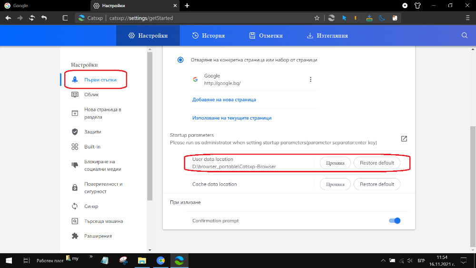Show hidden tray icons chevron
Image resolution: width=476 pixels, height=268 pixels.
click(x=383, y=260)
